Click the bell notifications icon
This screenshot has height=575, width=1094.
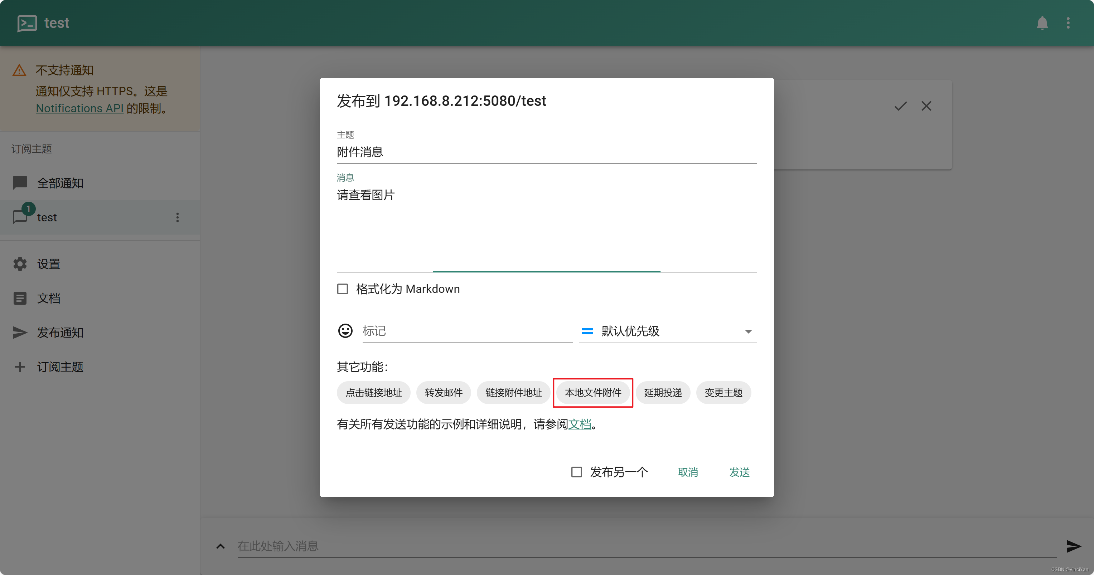[1042, 23]
